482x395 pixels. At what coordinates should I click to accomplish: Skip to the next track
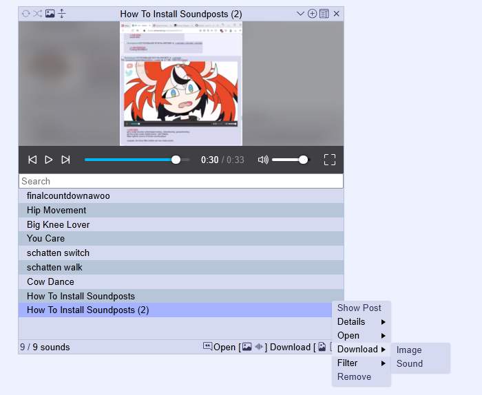point(65,160)
